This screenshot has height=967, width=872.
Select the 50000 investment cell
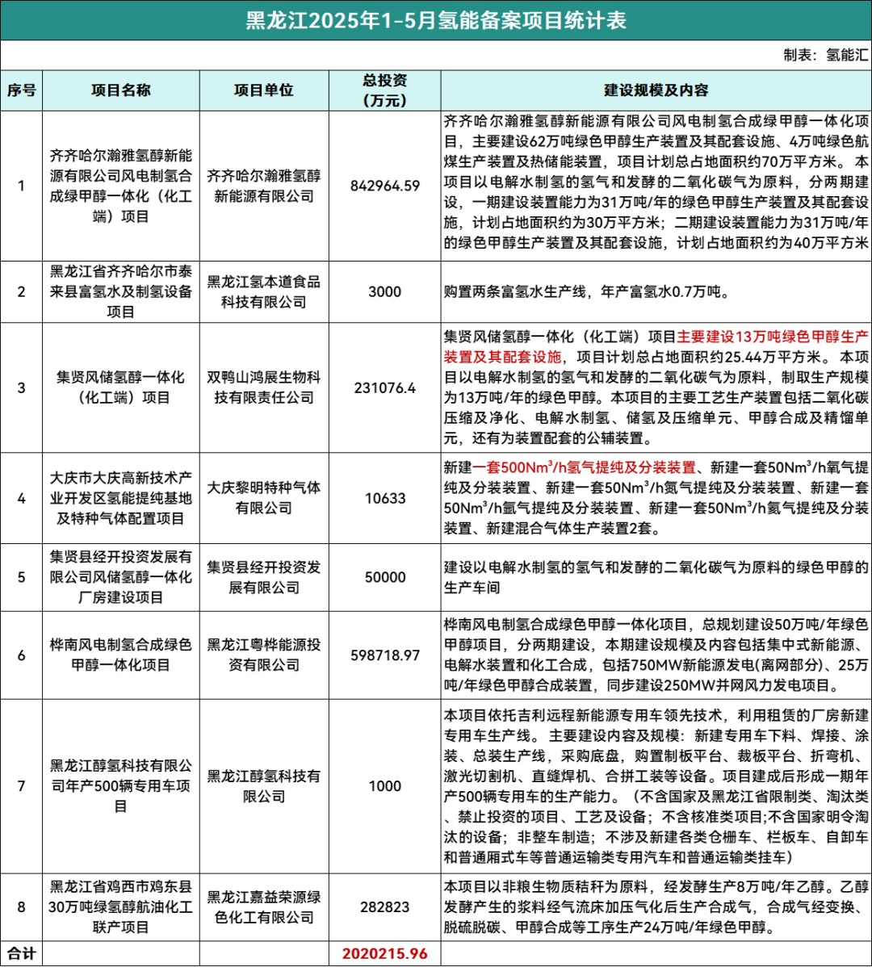385,577
